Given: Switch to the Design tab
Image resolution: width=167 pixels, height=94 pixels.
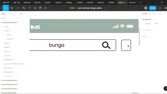Looking at the screenshot, I should [145, 14].
